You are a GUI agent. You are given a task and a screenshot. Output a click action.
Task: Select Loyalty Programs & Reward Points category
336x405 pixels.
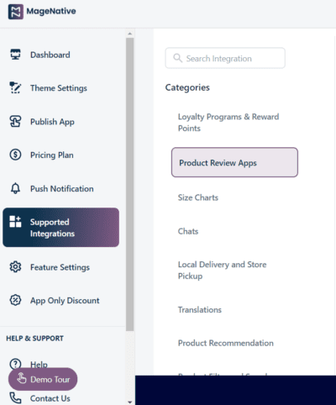tap(228, 123)
